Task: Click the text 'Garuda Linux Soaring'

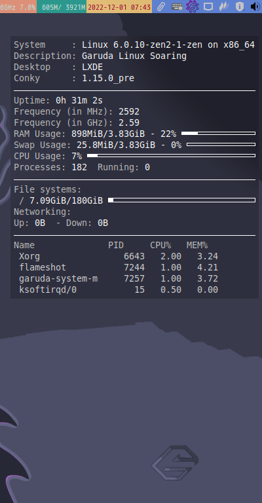Action: [134, 56]
